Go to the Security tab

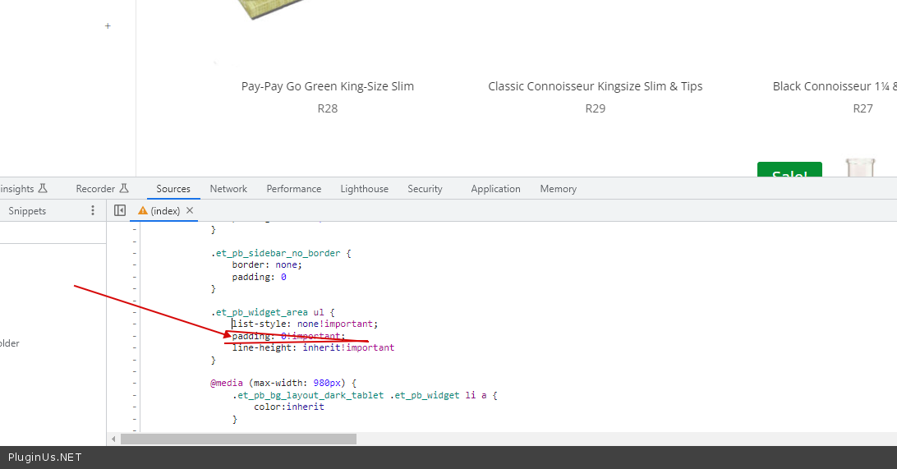click(425, 189)
